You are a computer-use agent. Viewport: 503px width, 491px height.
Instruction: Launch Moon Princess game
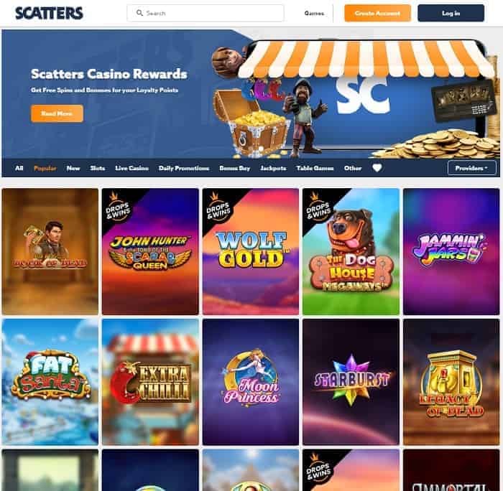pyautogui.click(x=251, y=382)
